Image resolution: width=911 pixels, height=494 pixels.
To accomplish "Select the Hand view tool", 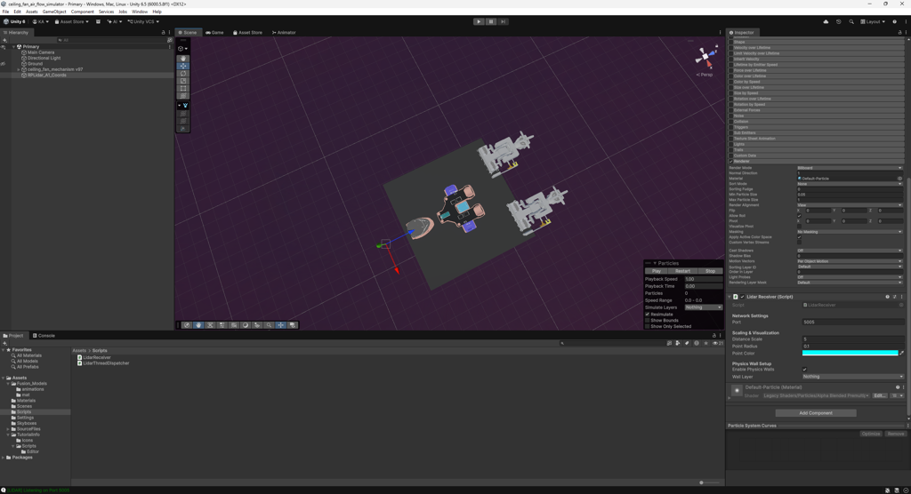I will coord(183,58).
